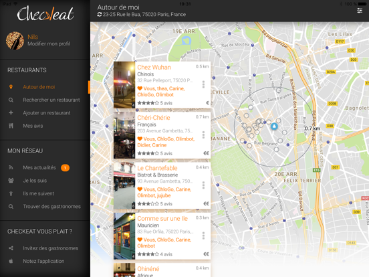Click Invitez des gastronomes
Screen dimensions: 369x277
(x=51, y=248)
